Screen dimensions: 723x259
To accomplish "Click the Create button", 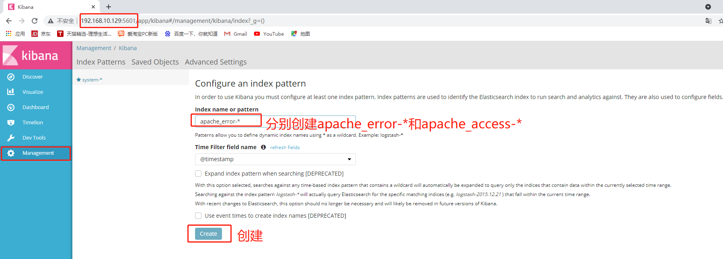I will coord(208,234).
